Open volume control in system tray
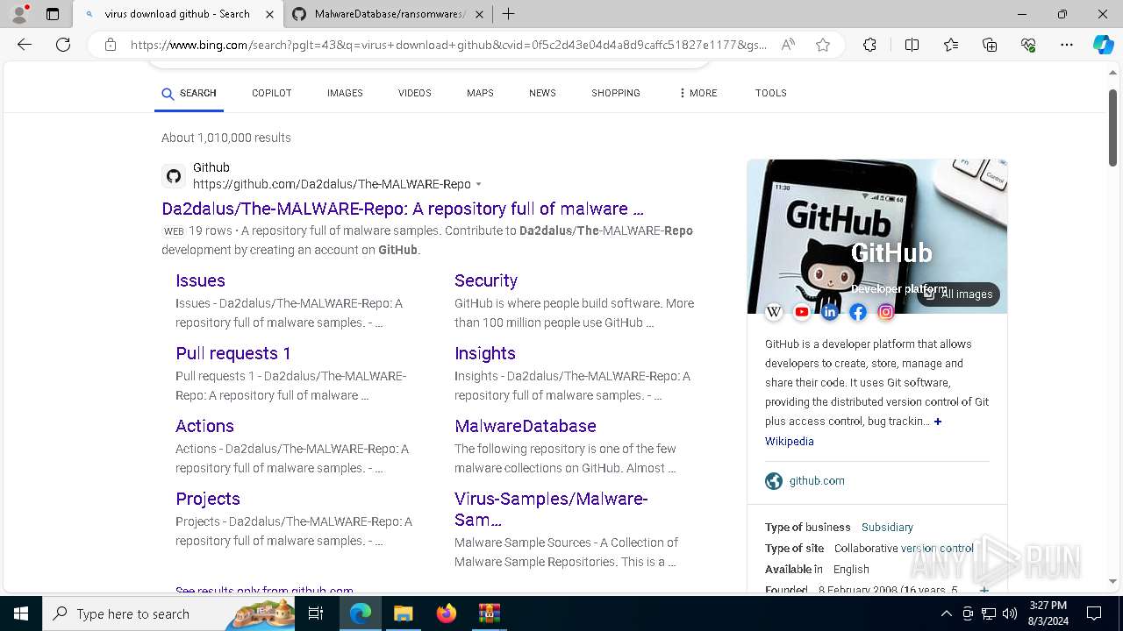 [x=1010, y=613]
